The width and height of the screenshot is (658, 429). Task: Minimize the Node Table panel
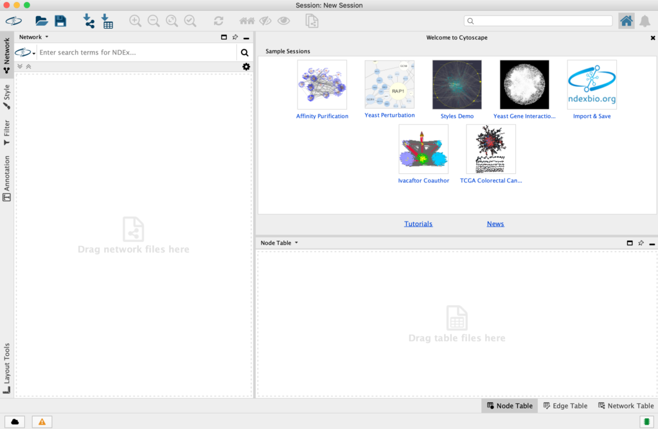click(x=652, y=243)
